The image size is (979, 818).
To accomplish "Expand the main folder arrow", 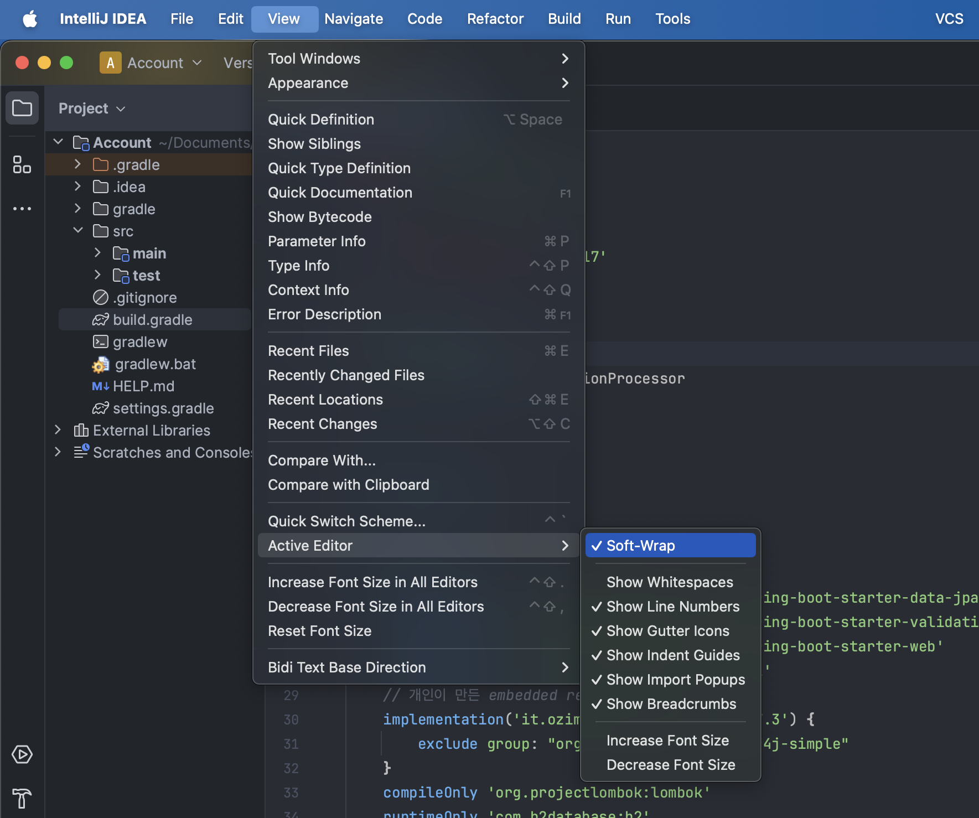I will [97, 253].
